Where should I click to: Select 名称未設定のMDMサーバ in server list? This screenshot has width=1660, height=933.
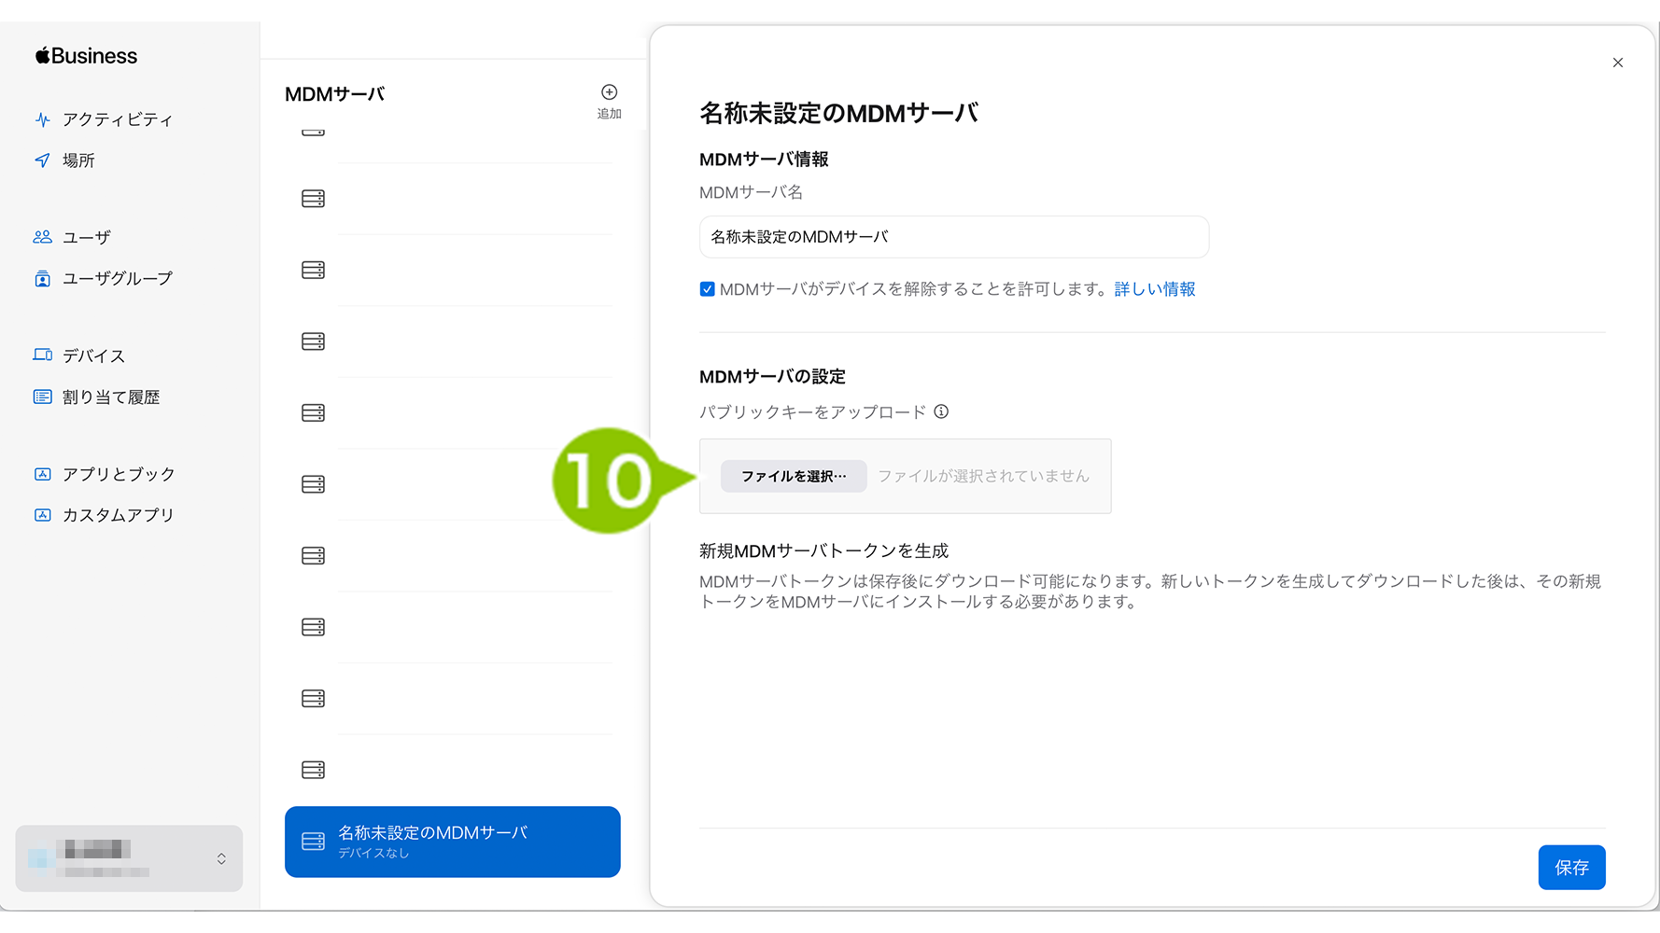point(453,842)
